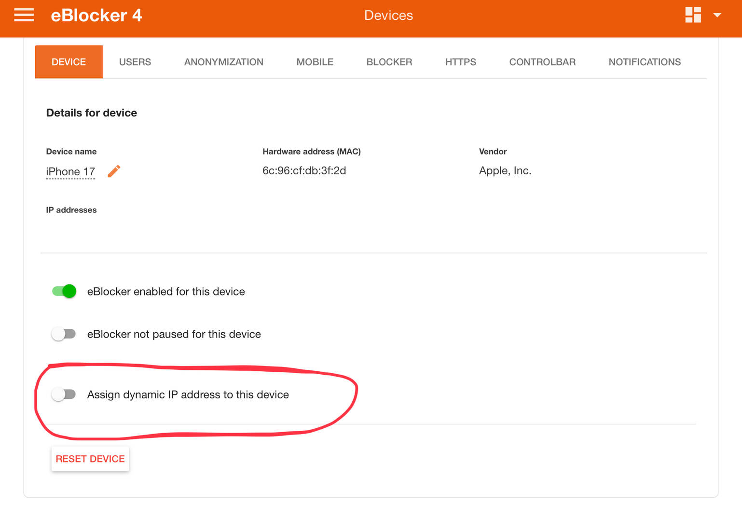Image resolution: width=742 pixels, height=521 pixels.
Task: Click the dashboard grid icon
Action: [693, 15]
